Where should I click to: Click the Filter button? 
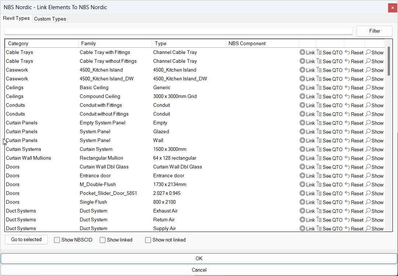[x=374, y=31]
